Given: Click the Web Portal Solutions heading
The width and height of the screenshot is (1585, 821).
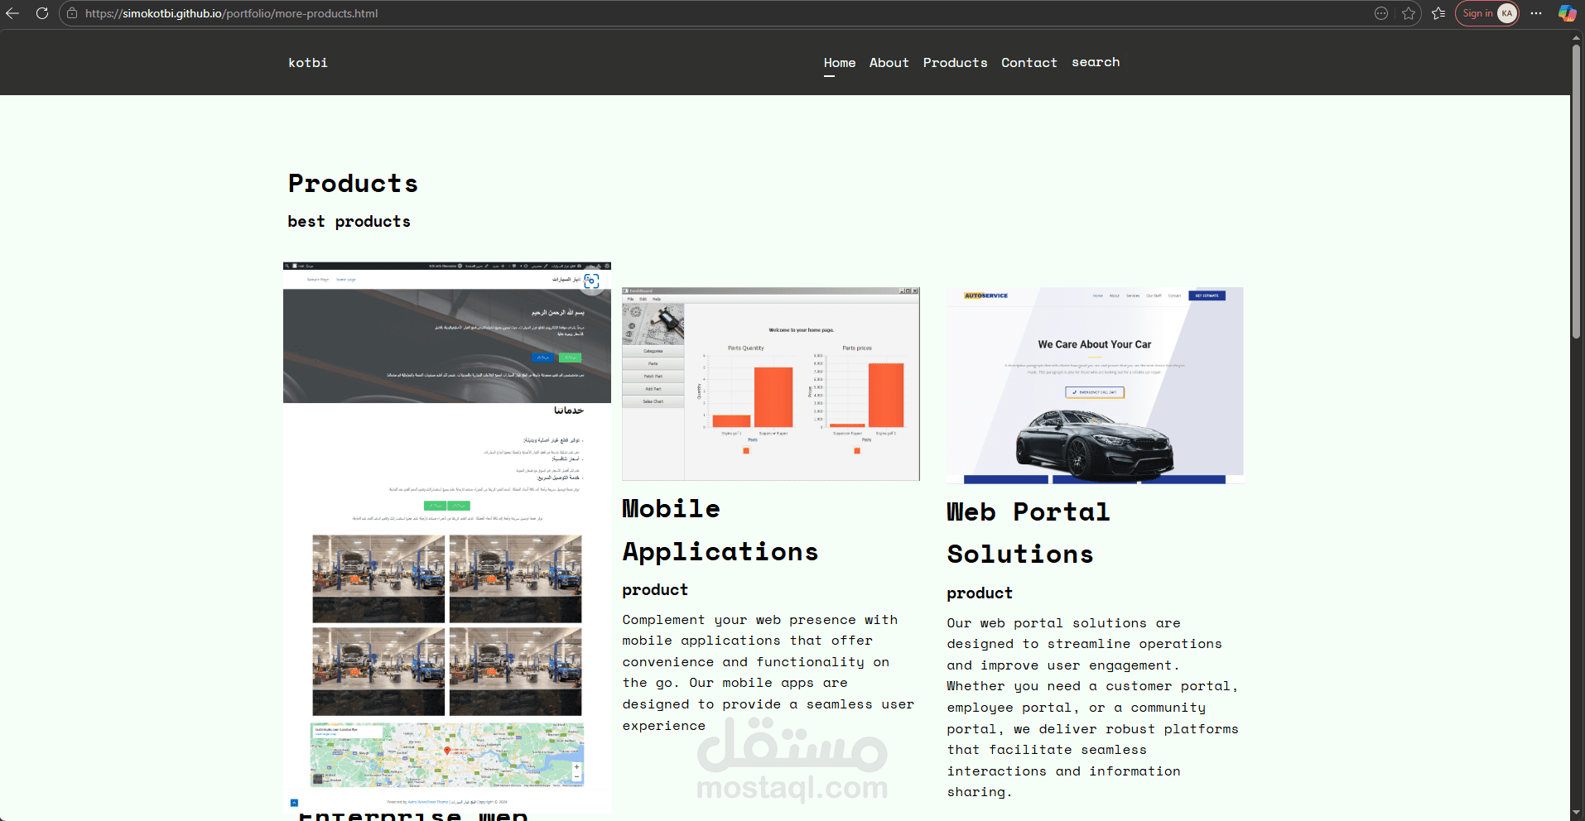Looking at the screenshot, I should coord(1028,533).
